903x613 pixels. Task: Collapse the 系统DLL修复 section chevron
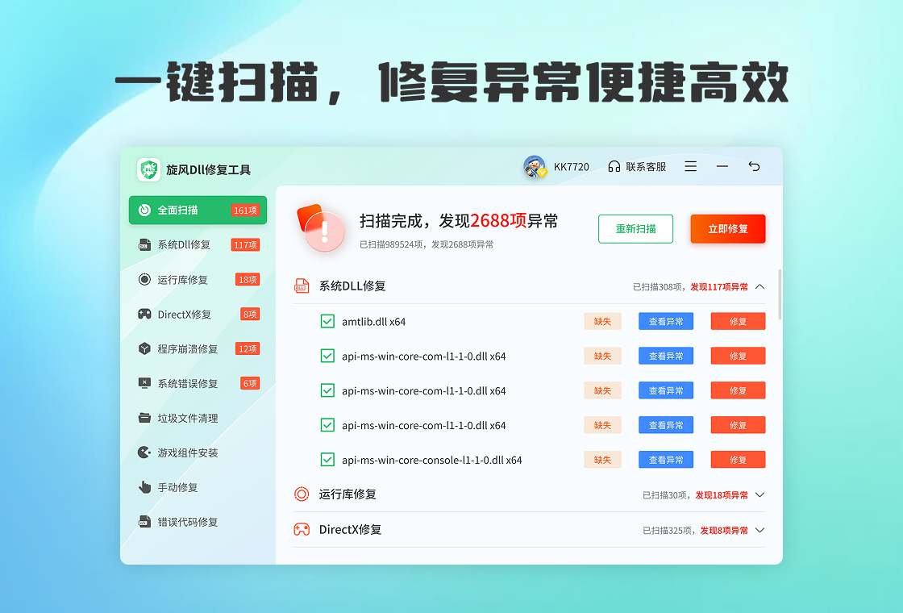point(759,286)
